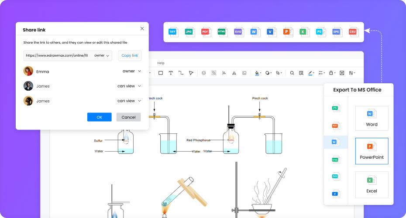
Task: Choose PowerPoint export option
Action: tap(372, 151)
